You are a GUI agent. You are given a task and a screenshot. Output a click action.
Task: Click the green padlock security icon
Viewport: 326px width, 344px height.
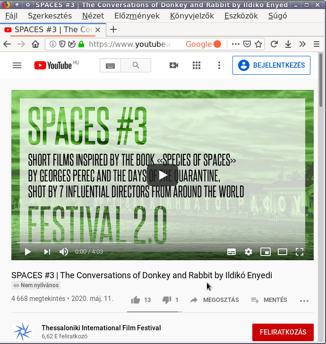81,44
